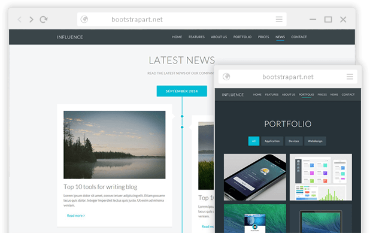The width and height of the screenshot is (370, 233).
Task: Open HOME in small browser navbar
Action: tap(257, 95)
